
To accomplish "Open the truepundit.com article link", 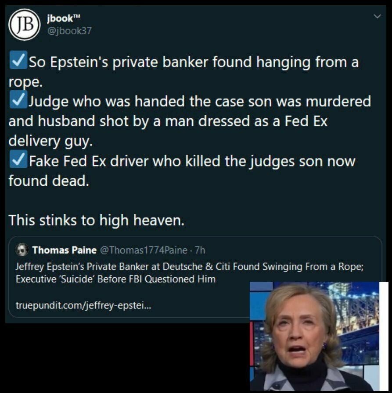I will (83, 305).
